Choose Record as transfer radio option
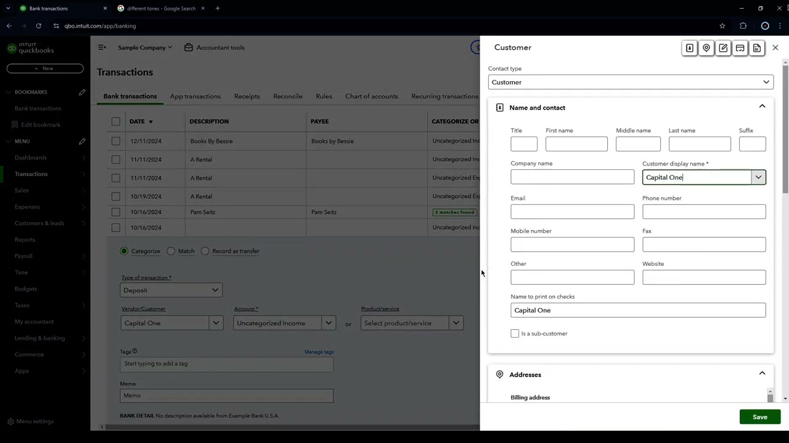This screenshot has height=443, width=789. pos(205,251)
